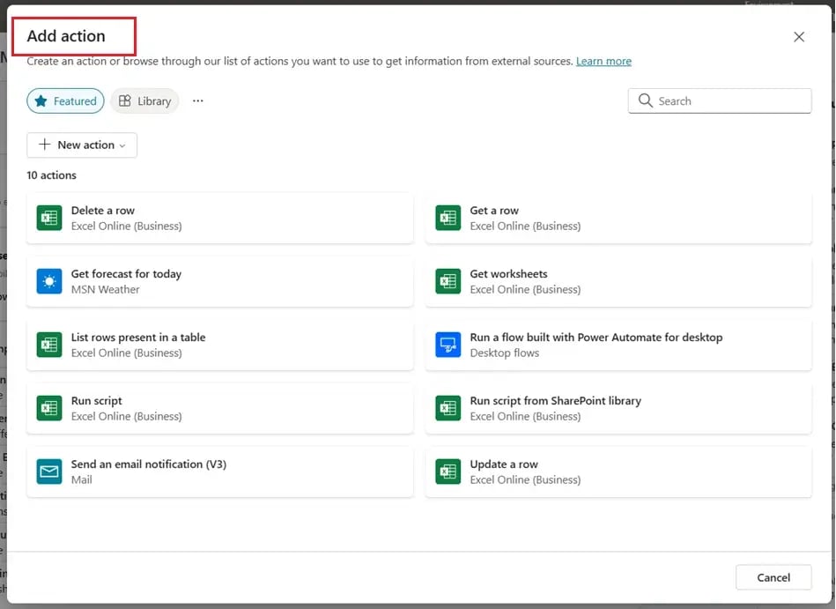Click the Excel icon beside Get worksheets
Screen dimensions: 836x609
click(x=447, y=281)
